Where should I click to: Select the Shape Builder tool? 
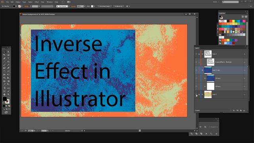[x=4, y=78]
